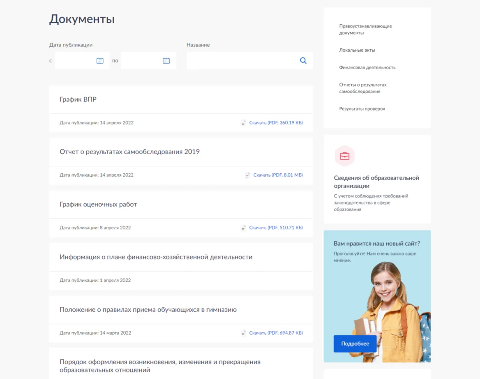480x379 pixels.
Task: Click the Подробнее button
Action: 355,344
